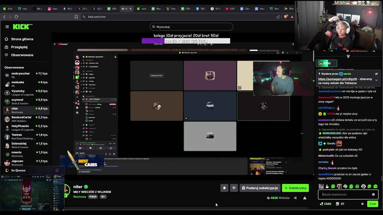The height and width of the screenshot is (215, 383).
Task: Switch to the YouTube browser tab
Action: (230, 9)
